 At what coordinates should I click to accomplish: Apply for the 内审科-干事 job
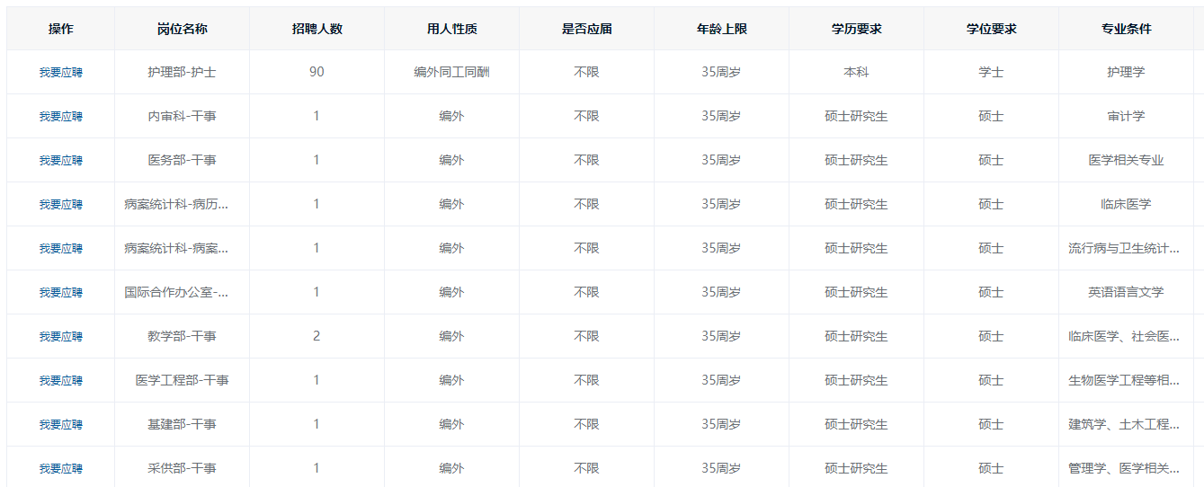coord(60,116)
